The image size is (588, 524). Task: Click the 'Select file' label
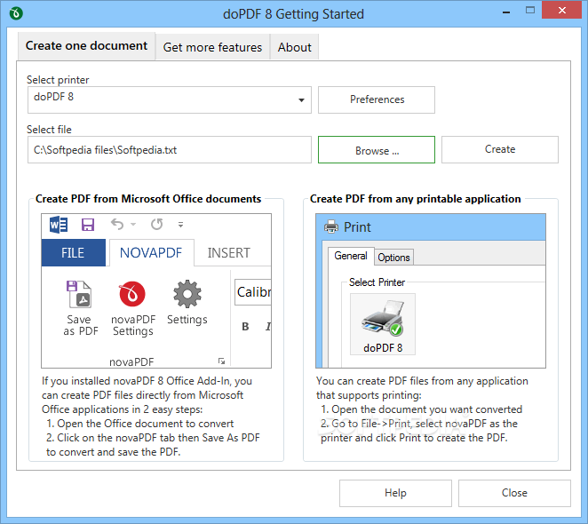click(x=49, y=130)
